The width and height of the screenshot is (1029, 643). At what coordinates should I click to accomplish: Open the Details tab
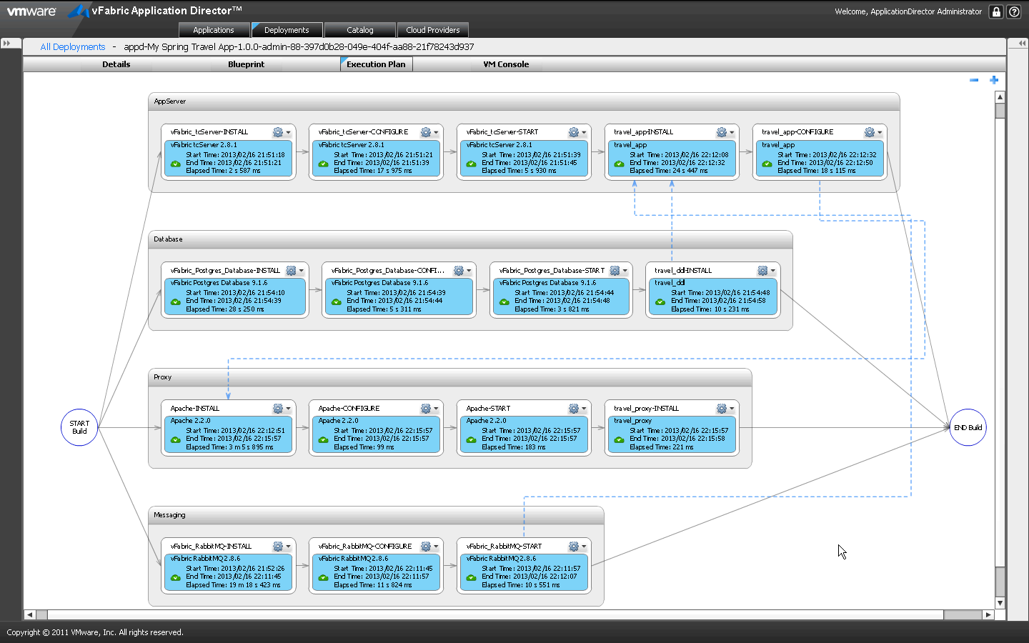click(x=116, y=64)
